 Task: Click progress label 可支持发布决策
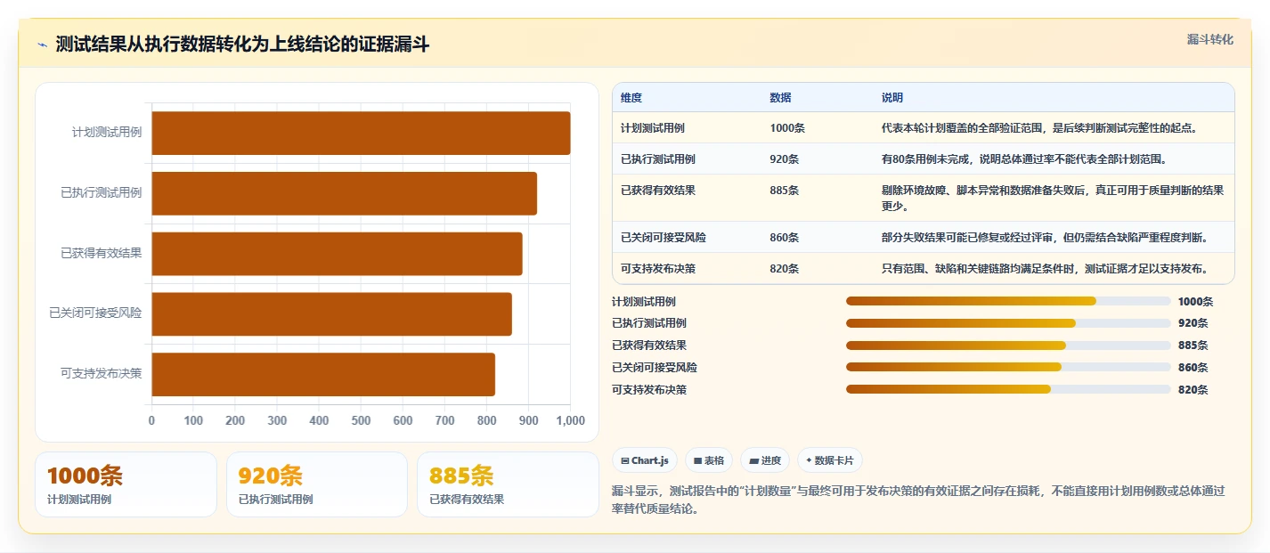tap(649, 389)
